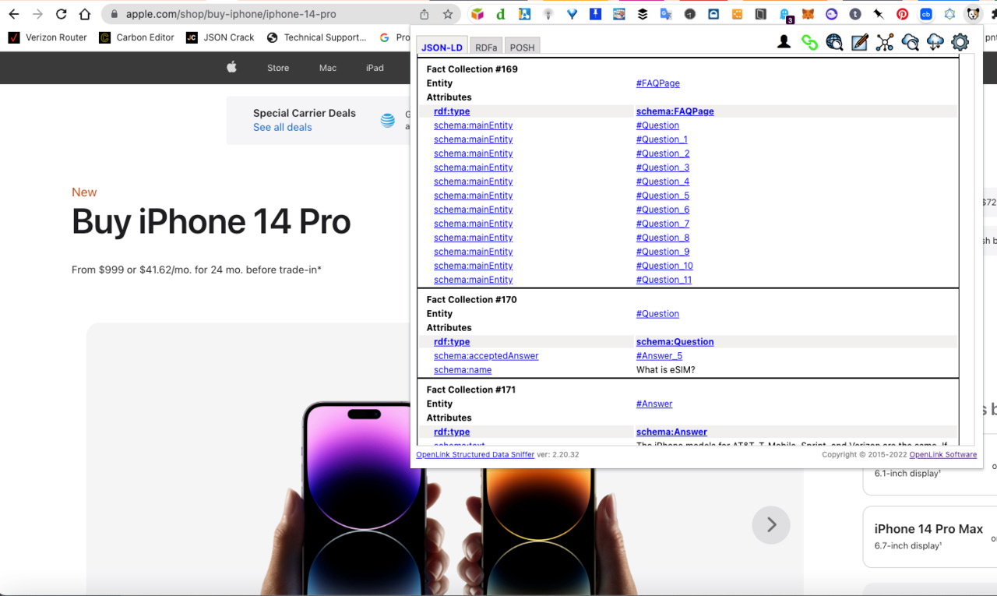Open the sniffer's user profile icon
997x596 pixels.
pyautogui.click(x=784, y=42)
